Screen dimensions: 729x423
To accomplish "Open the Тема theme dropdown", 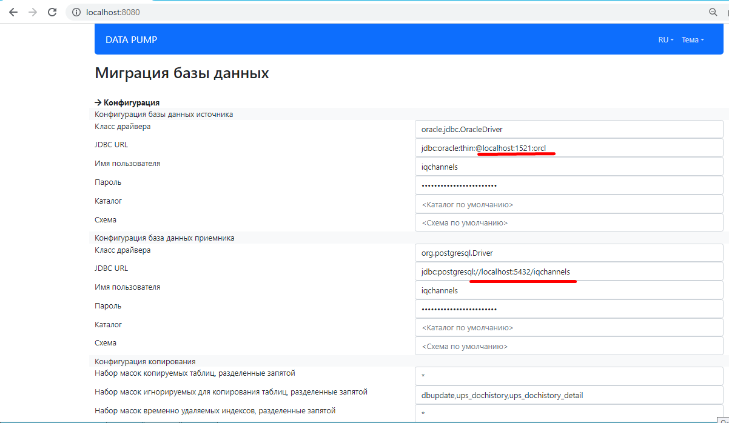I will point(693,40).
